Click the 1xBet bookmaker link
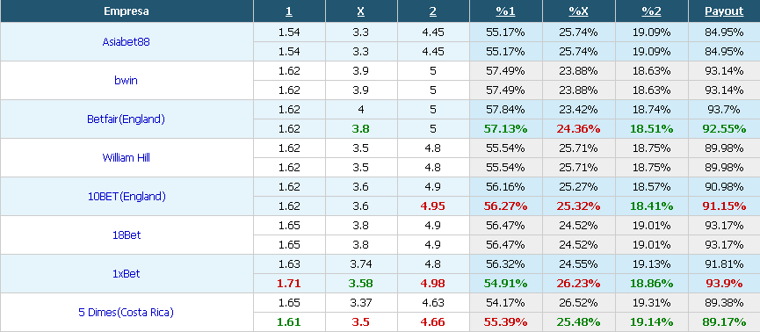Viewport: 760px width, 332px height. [126, 274]
